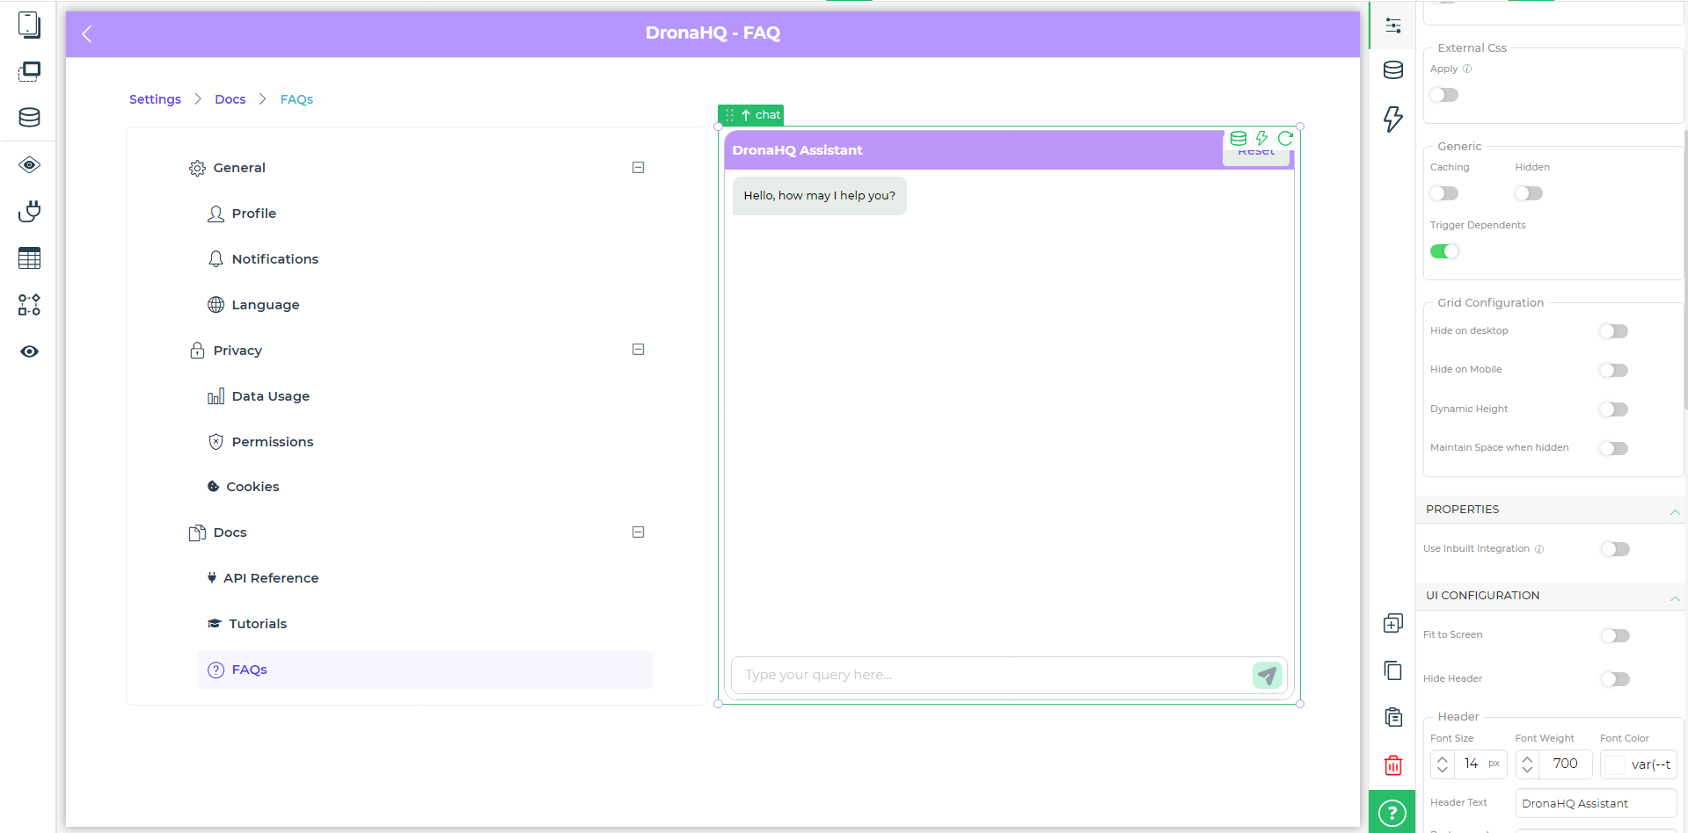Open the screens layers icon in left sidebar

pos(29,71)
